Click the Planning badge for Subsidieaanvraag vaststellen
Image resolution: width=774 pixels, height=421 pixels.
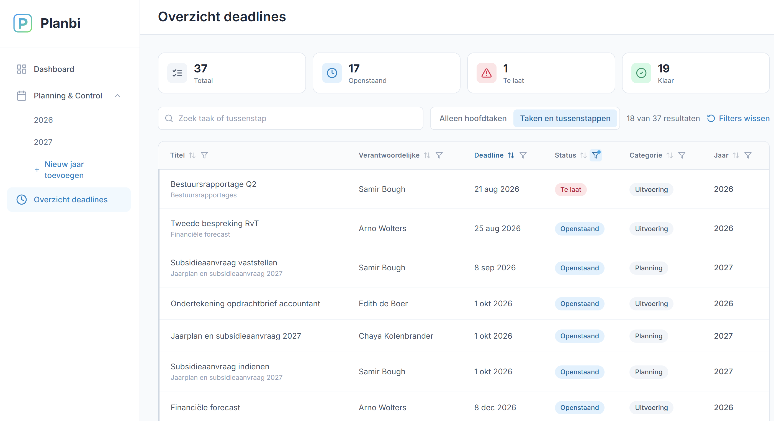648,268
